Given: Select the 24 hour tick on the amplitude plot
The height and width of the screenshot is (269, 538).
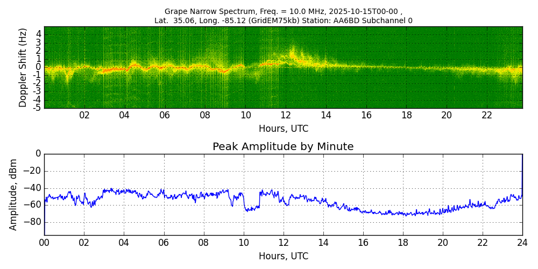Looking at the screenshot, I should (522, 243).
